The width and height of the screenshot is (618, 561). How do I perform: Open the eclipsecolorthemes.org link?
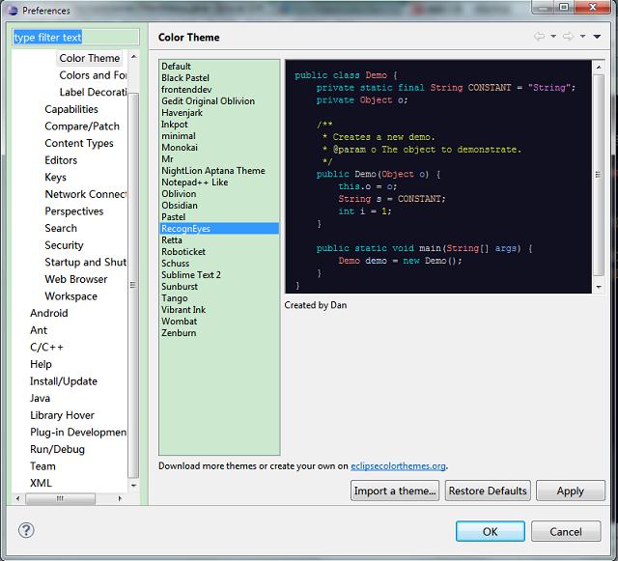point(398,466)
